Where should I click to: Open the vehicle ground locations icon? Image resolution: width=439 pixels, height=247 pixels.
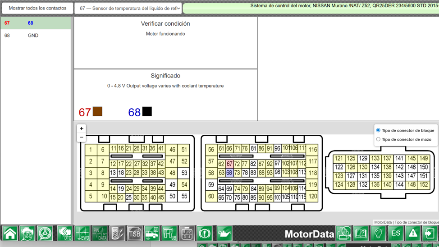(x=152, y=233)
